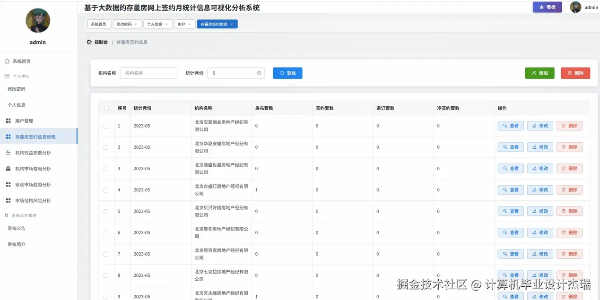Viewport: 600px width, 300px height.
Task: Check the select-all checkbox in table header
Action: tap(106, 108)
